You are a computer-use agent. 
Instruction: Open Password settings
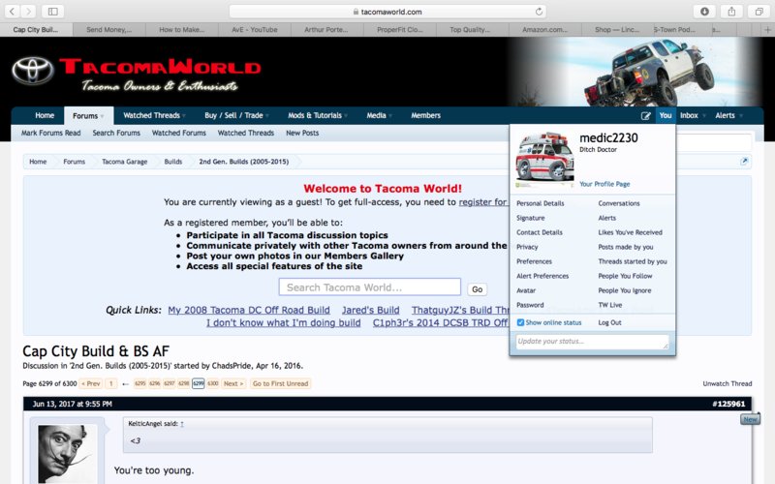pos(530,305)
